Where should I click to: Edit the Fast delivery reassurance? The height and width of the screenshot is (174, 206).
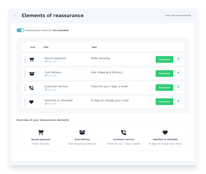point(178,73)
